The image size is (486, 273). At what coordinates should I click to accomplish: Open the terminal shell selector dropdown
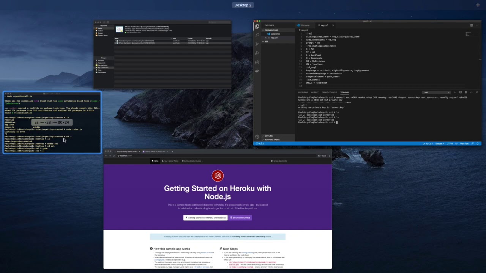click(x=436, y=92)
